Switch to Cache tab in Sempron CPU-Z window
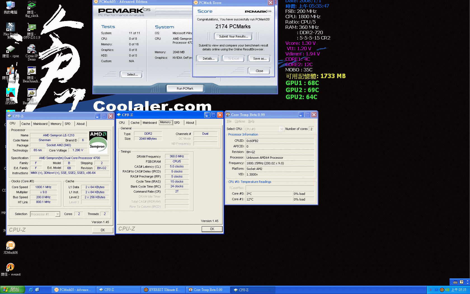The image size is (470, 294). click(x=26, y=124)
